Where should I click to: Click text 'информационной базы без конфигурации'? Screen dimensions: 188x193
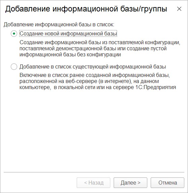(x=70, y=55)
